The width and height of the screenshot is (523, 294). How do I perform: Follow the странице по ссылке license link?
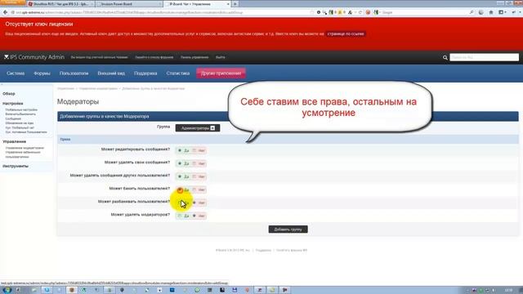(x=345, y=34)
